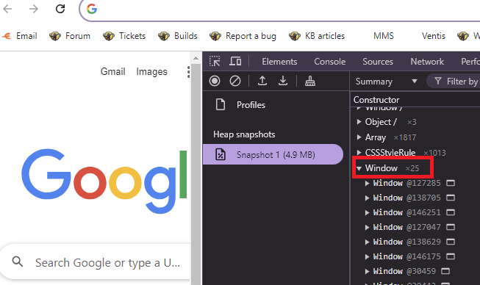Click the Gmail link on Google page
This screenshot has height=285, width=480.
(x=112, y=71)
